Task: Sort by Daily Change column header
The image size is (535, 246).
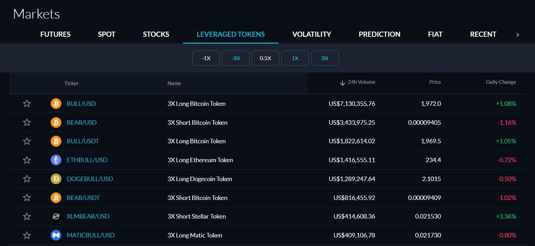Action: [501, 82]
